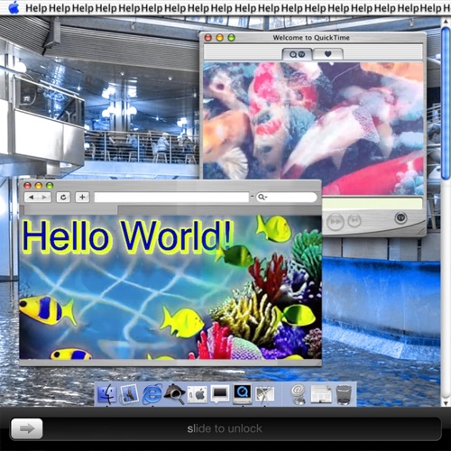Image resolution: width=451 pixels, height=451 pixels.
Task: Open Sherlock detective hat icon
Action: click(x=175, y=394)
